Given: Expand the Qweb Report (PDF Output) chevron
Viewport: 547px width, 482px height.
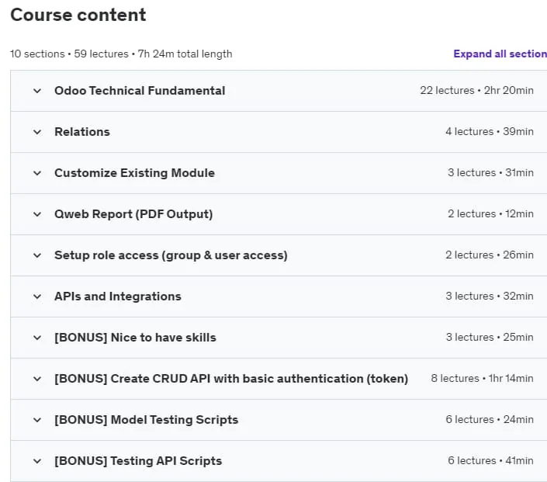Looking at the screenshot, I should point(37,214).
